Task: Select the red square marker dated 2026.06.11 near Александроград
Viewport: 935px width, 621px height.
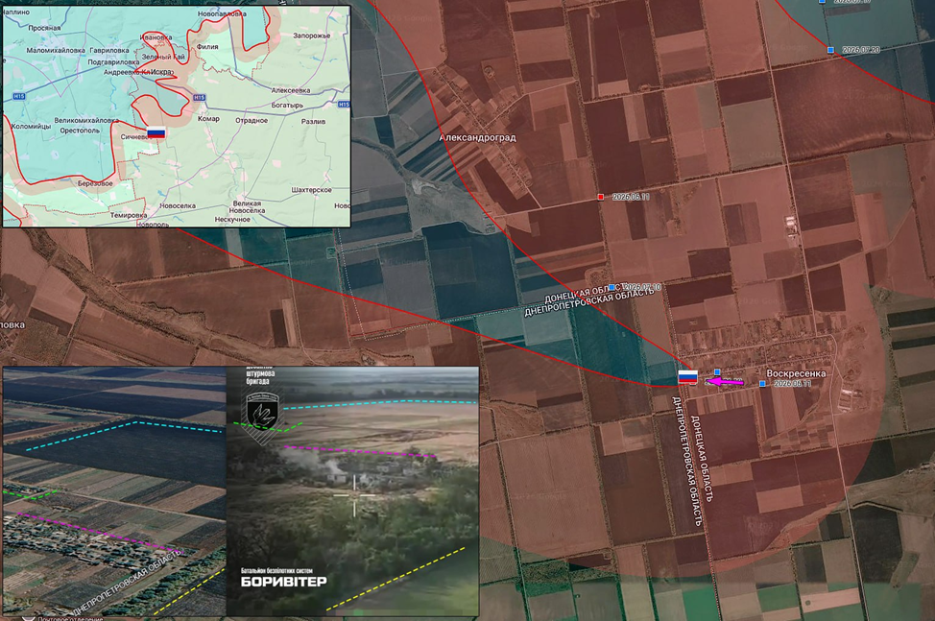Action: point(601,197)
